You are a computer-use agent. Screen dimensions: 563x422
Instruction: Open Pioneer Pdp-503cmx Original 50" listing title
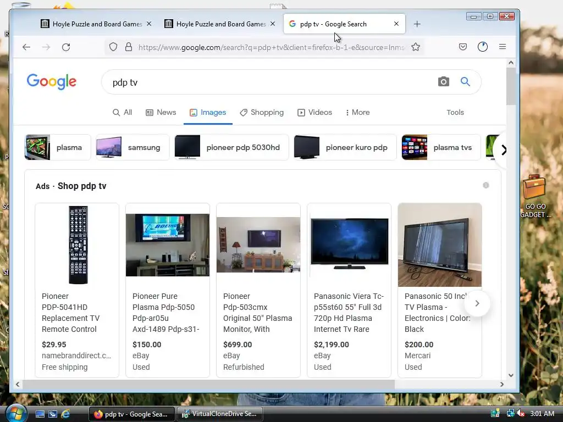pyautogui.click(x=257, y=313)
